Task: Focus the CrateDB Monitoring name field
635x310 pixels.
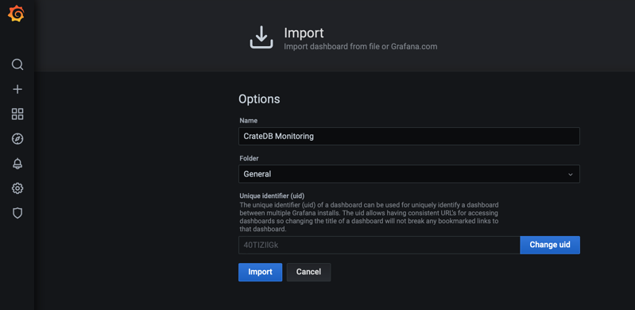Action: pos(409,136)
